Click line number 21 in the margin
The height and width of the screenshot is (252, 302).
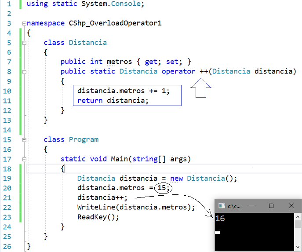point(9,197)
